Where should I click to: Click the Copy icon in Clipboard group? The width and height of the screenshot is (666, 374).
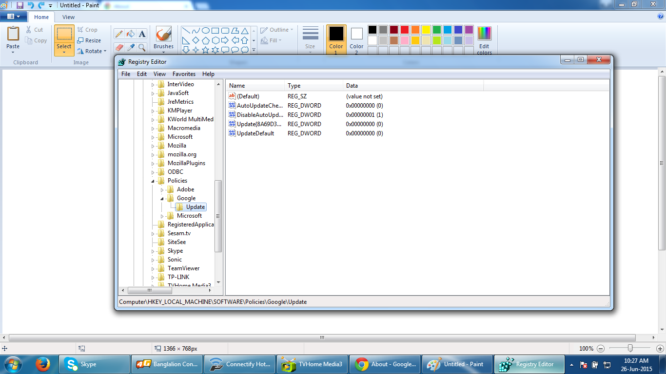tap(29, 40)
